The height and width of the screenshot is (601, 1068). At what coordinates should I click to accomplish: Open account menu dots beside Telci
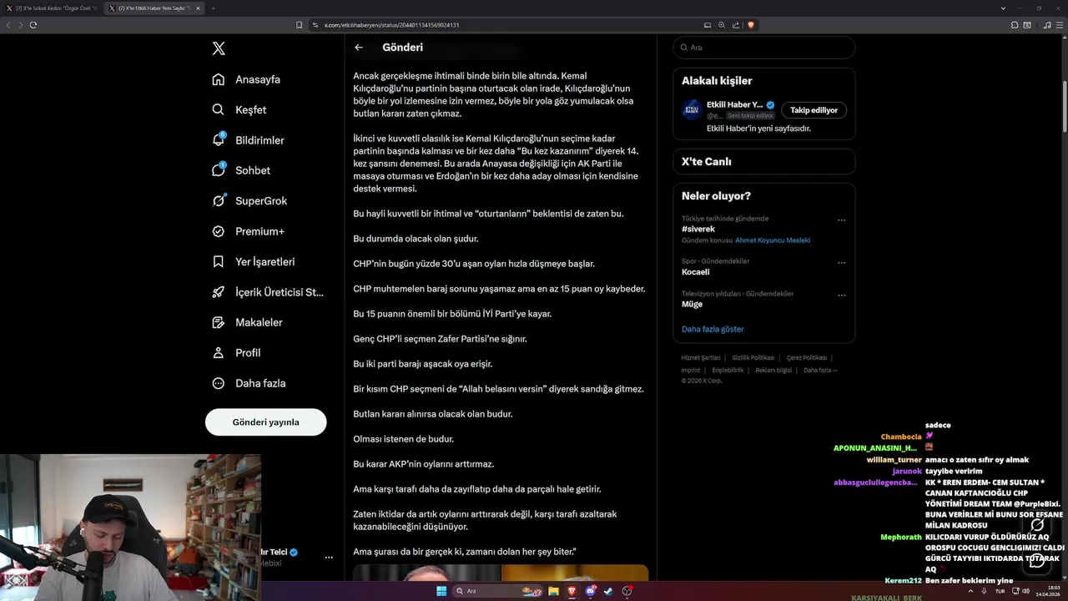(329, 557)
